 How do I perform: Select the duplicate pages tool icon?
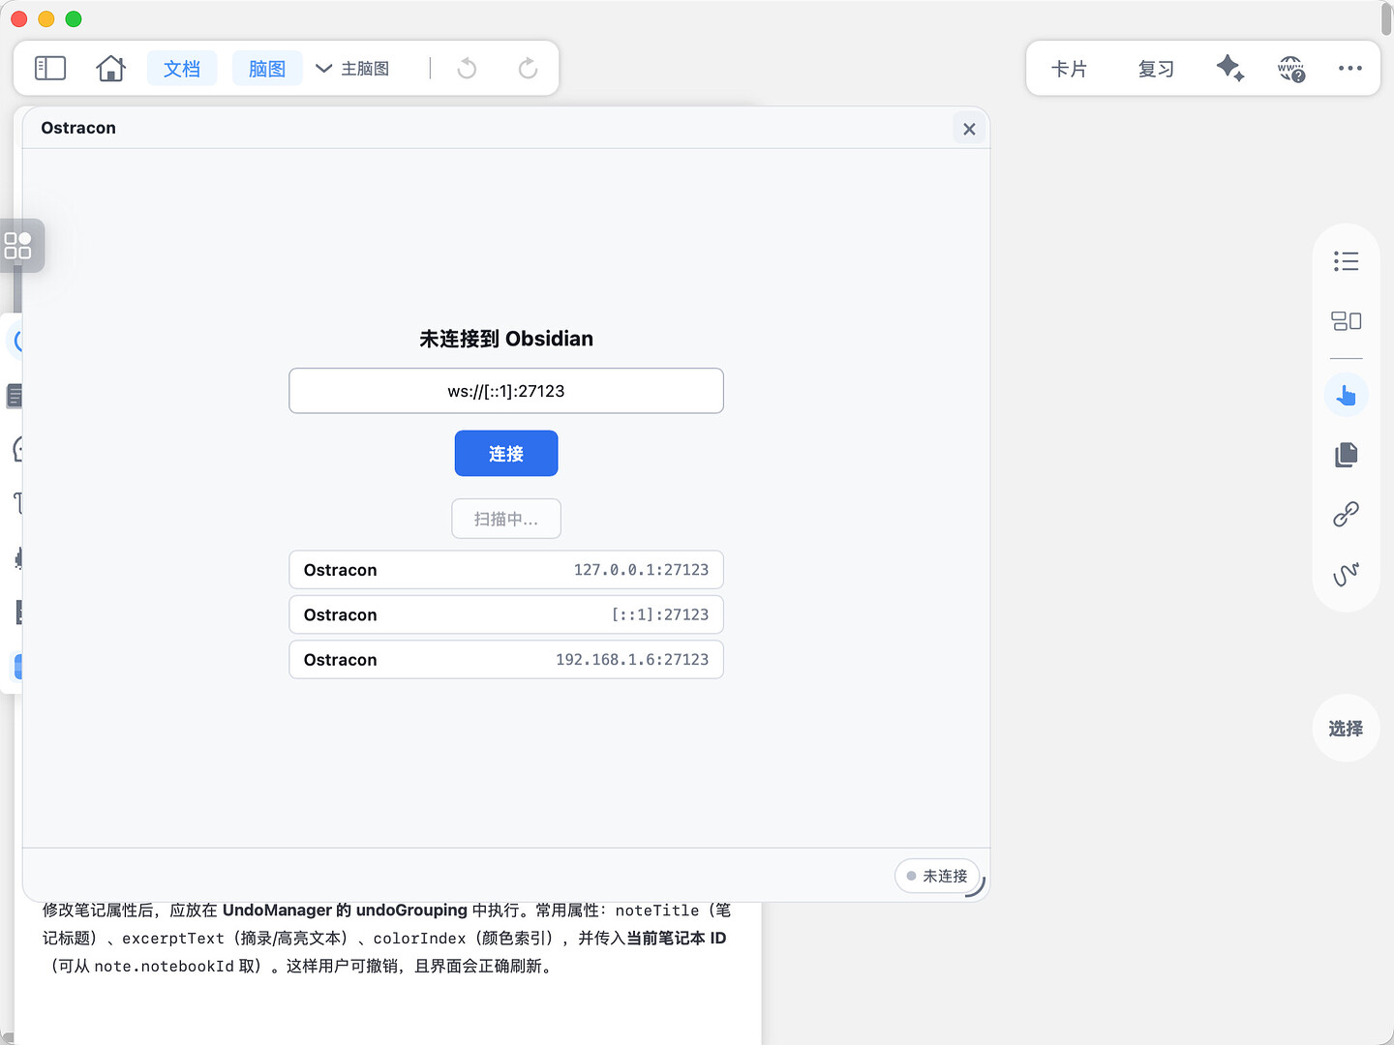click(x=1346, y=455)
